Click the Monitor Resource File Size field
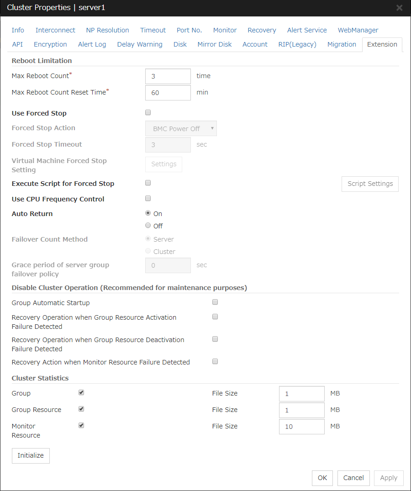This screenshot has height=491, width=411. tap(302, 427)
